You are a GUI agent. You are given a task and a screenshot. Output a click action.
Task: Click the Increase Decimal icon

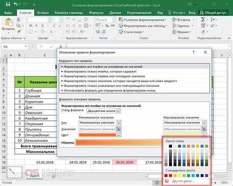[98, 32]
